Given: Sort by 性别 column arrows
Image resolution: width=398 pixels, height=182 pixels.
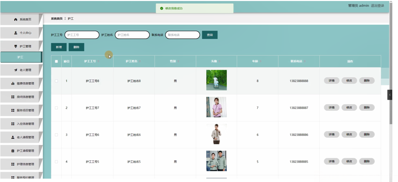Looking at the screenshot, I should pyautogui.click(x=178, y=61).
